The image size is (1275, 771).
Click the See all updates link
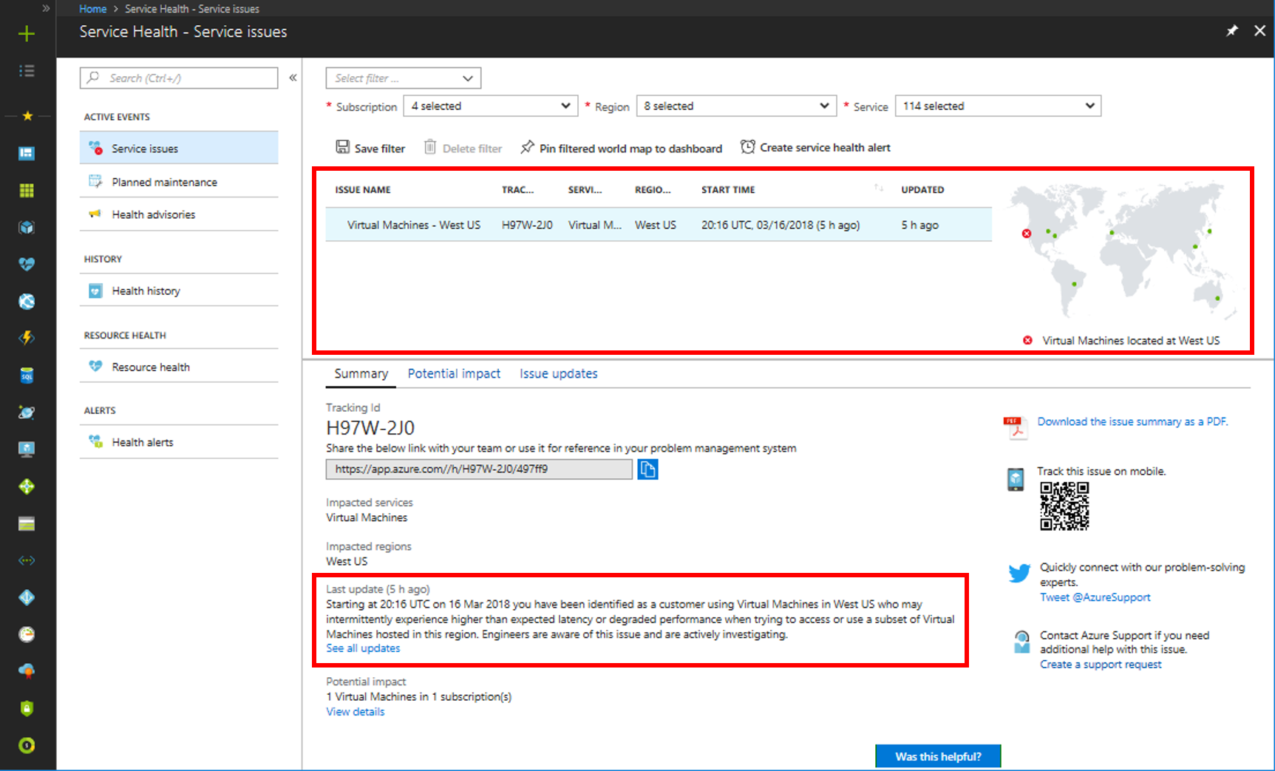[x=363, y=648]
